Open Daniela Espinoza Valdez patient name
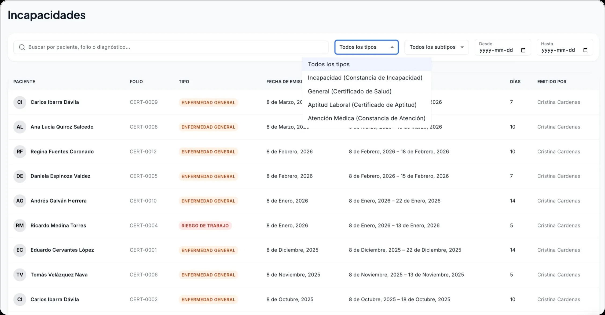605x315 pixels. point(60,176)
